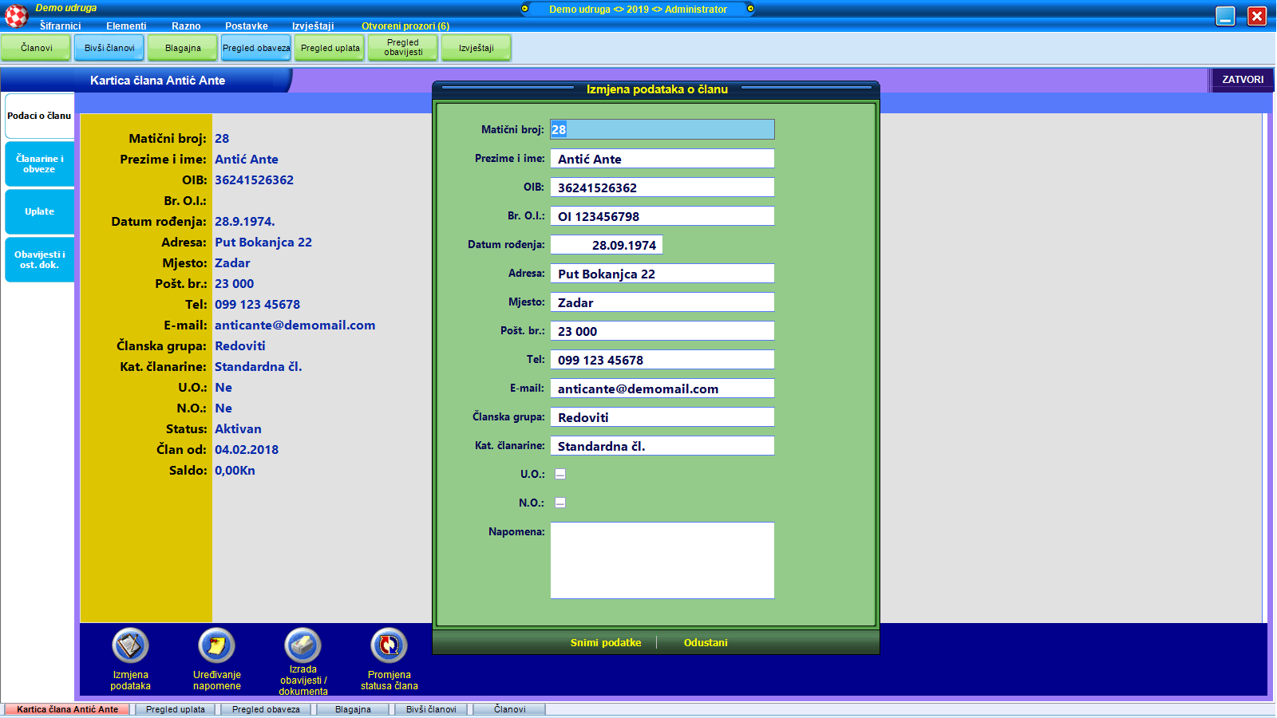The image size is (1277, 718).
Task: Open the Šifrarnici menu
Action: [x=61, y=26]
